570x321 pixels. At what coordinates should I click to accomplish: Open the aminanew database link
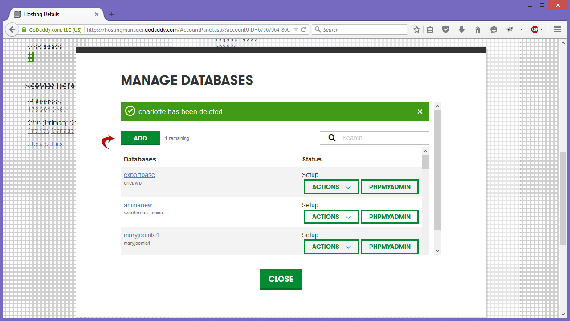coord(138,205)
